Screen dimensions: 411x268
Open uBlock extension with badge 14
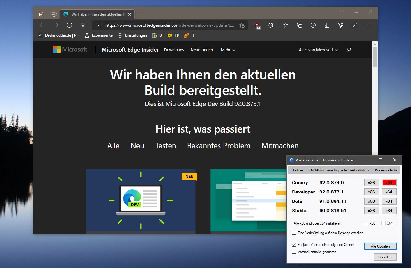point(257,25)
